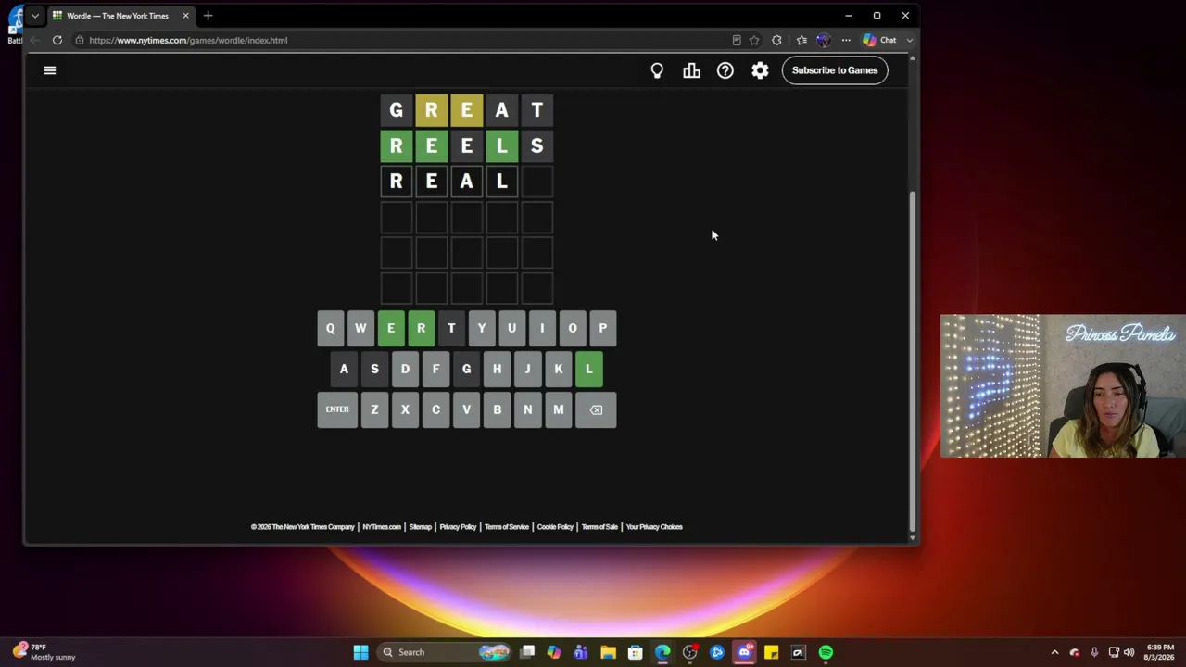Tap the green L key on the keyboard

point(589,369)
